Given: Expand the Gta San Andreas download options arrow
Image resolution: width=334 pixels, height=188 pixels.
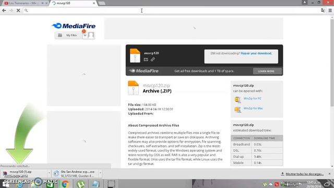Looking at the screenshot, I should pos(100,173).
